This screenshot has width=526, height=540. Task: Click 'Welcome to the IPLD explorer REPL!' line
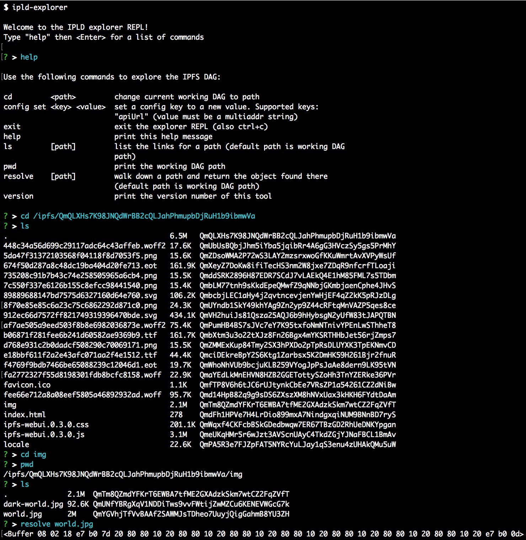coord(76,27)
